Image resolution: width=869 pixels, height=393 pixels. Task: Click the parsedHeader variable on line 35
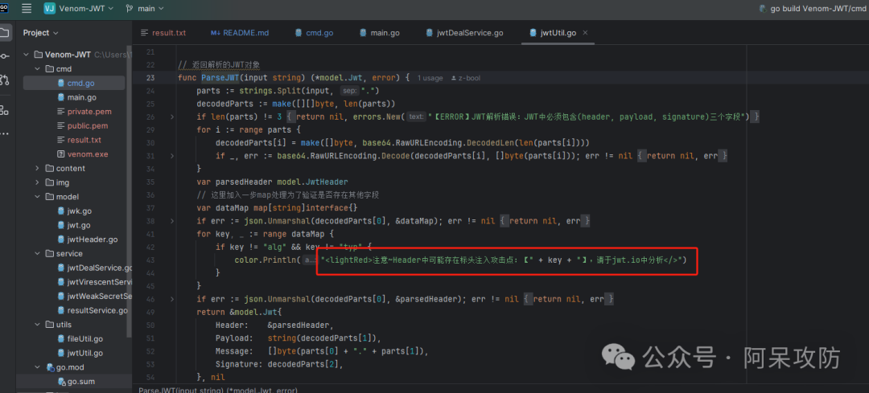pyautogui.click(x=242, y=182)
